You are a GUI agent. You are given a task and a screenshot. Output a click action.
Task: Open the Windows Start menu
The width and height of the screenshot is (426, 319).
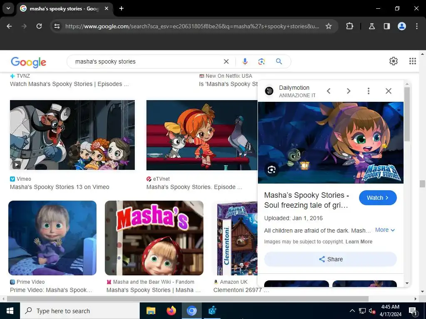coord(10,311)
